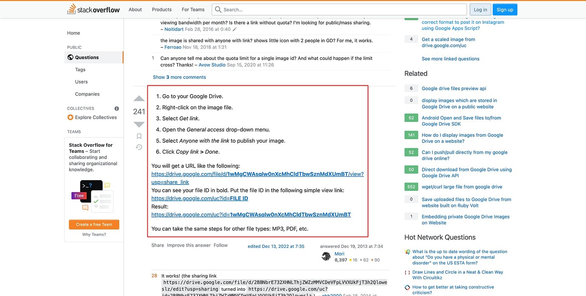Bookmark the answer using the save icon

[x=139, y=136]
